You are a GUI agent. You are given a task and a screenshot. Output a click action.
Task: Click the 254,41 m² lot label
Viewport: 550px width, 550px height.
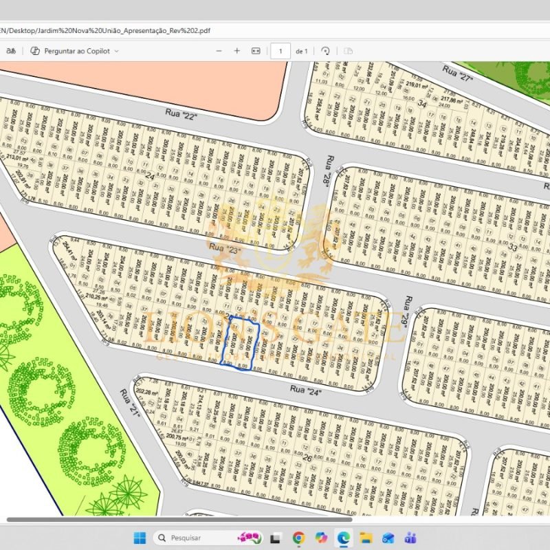pos(71,250)
